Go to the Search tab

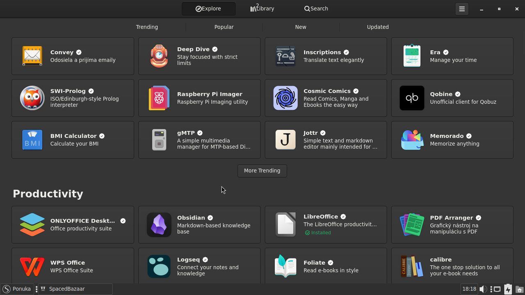pos(316,9)
